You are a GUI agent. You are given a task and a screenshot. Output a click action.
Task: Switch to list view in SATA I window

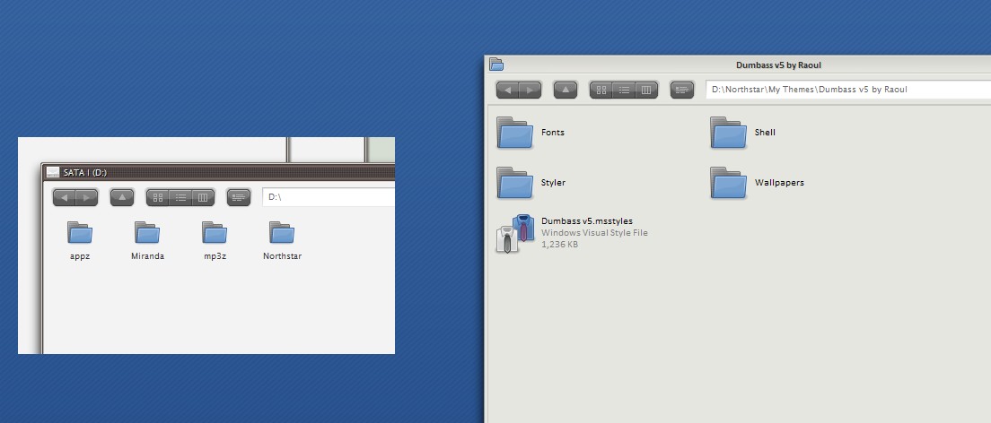(x=180, y=198)
